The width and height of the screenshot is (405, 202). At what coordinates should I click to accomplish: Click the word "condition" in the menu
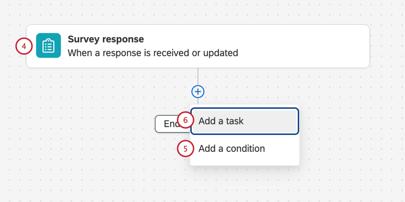click(245, 149)
